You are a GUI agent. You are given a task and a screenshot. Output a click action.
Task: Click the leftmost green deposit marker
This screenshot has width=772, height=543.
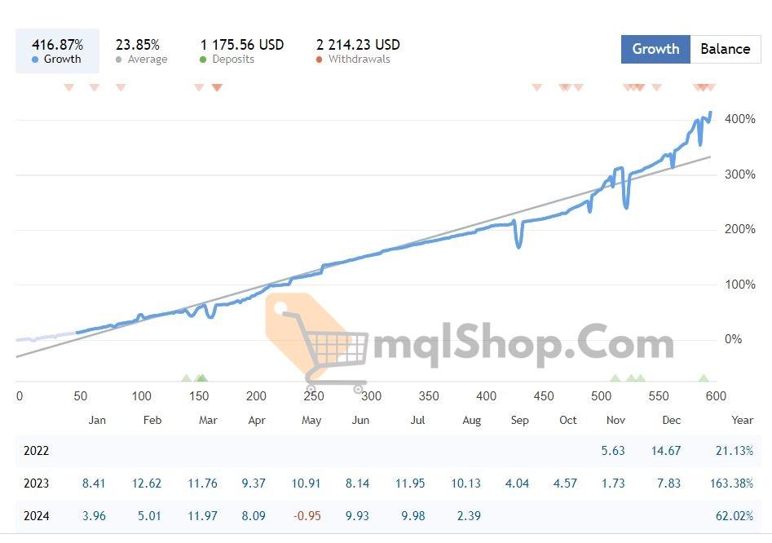point(186,377)
